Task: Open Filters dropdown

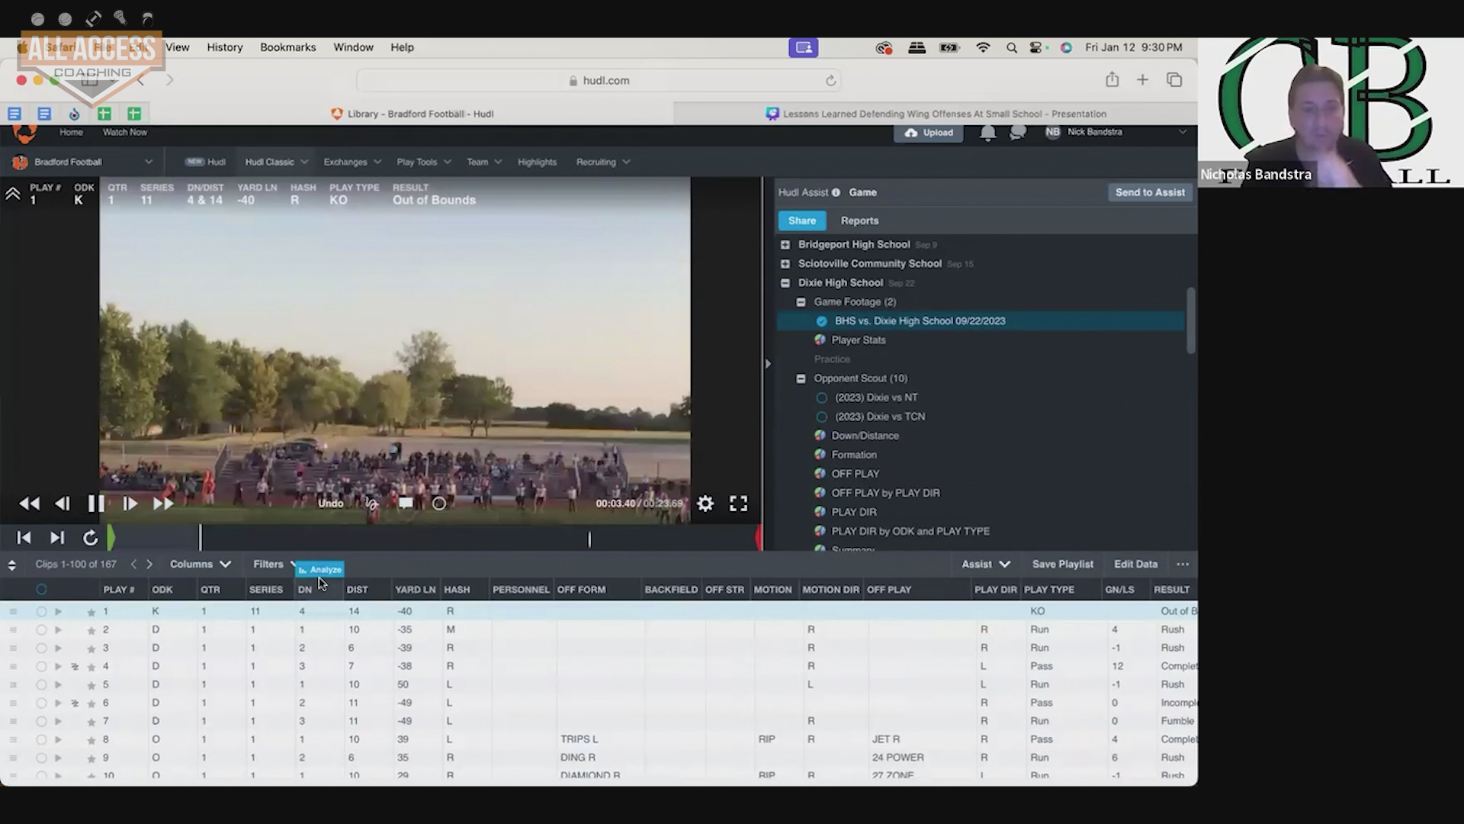Action: (274, 564)
